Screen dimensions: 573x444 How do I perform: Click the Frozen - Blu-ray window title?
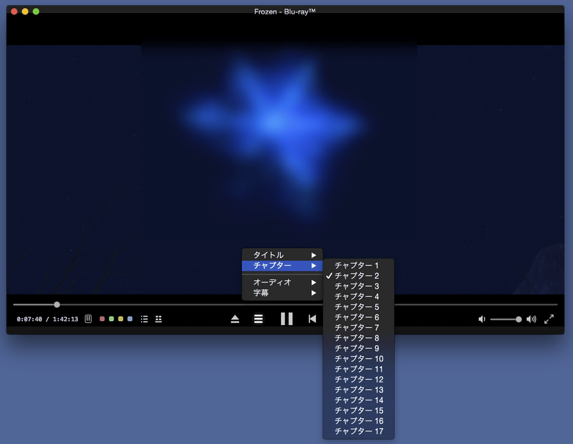click(285, 12)
